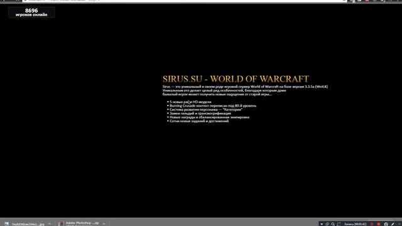Open the recorder panel dropdown arrow

coord(322,224)
